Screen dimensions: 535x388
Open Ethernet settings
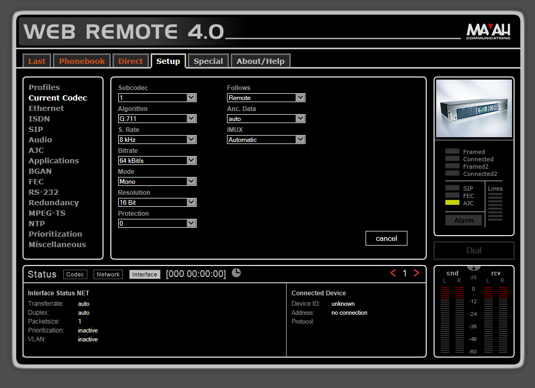pos(47,108)
